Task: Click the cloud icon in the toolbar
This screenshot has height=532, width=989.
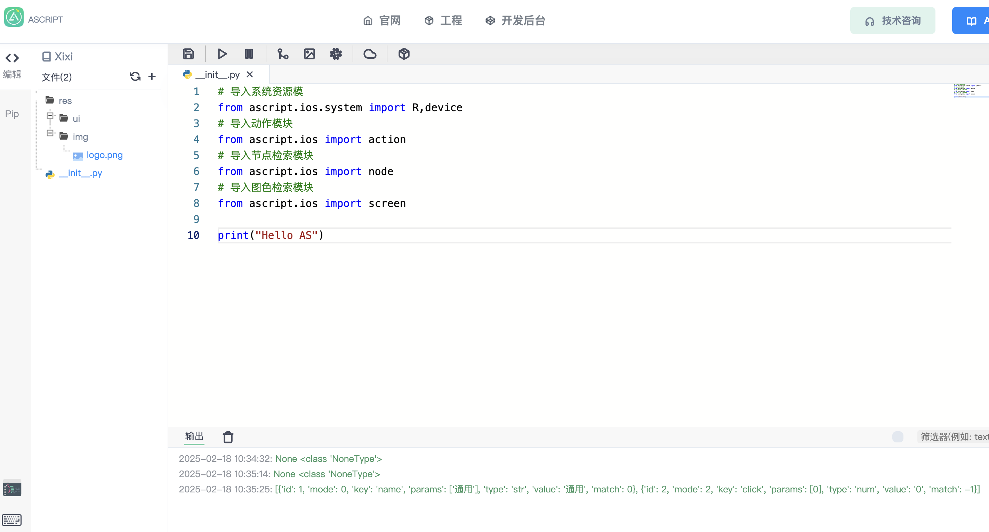Action: (370, 54)
